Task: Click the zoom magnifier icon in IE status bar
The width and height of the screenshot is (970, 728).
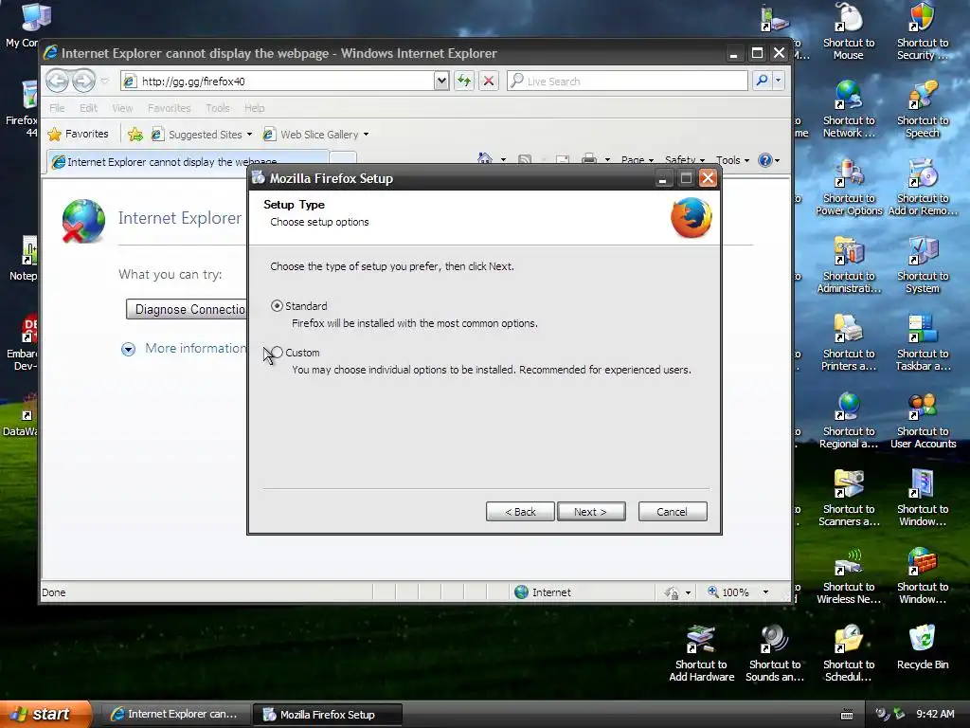Action: [x=713, y=591]
